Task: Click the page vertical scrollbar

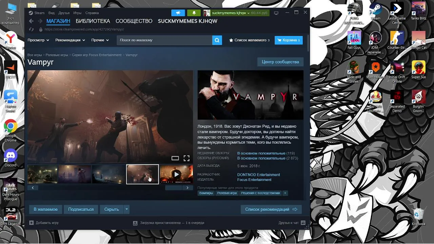Action: point(308,43)
